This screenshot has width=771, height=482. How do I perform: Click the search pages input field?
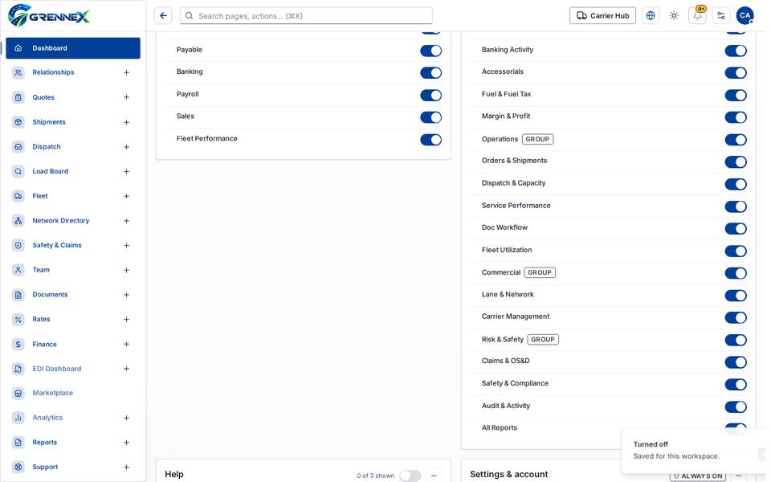click(306, 16)
